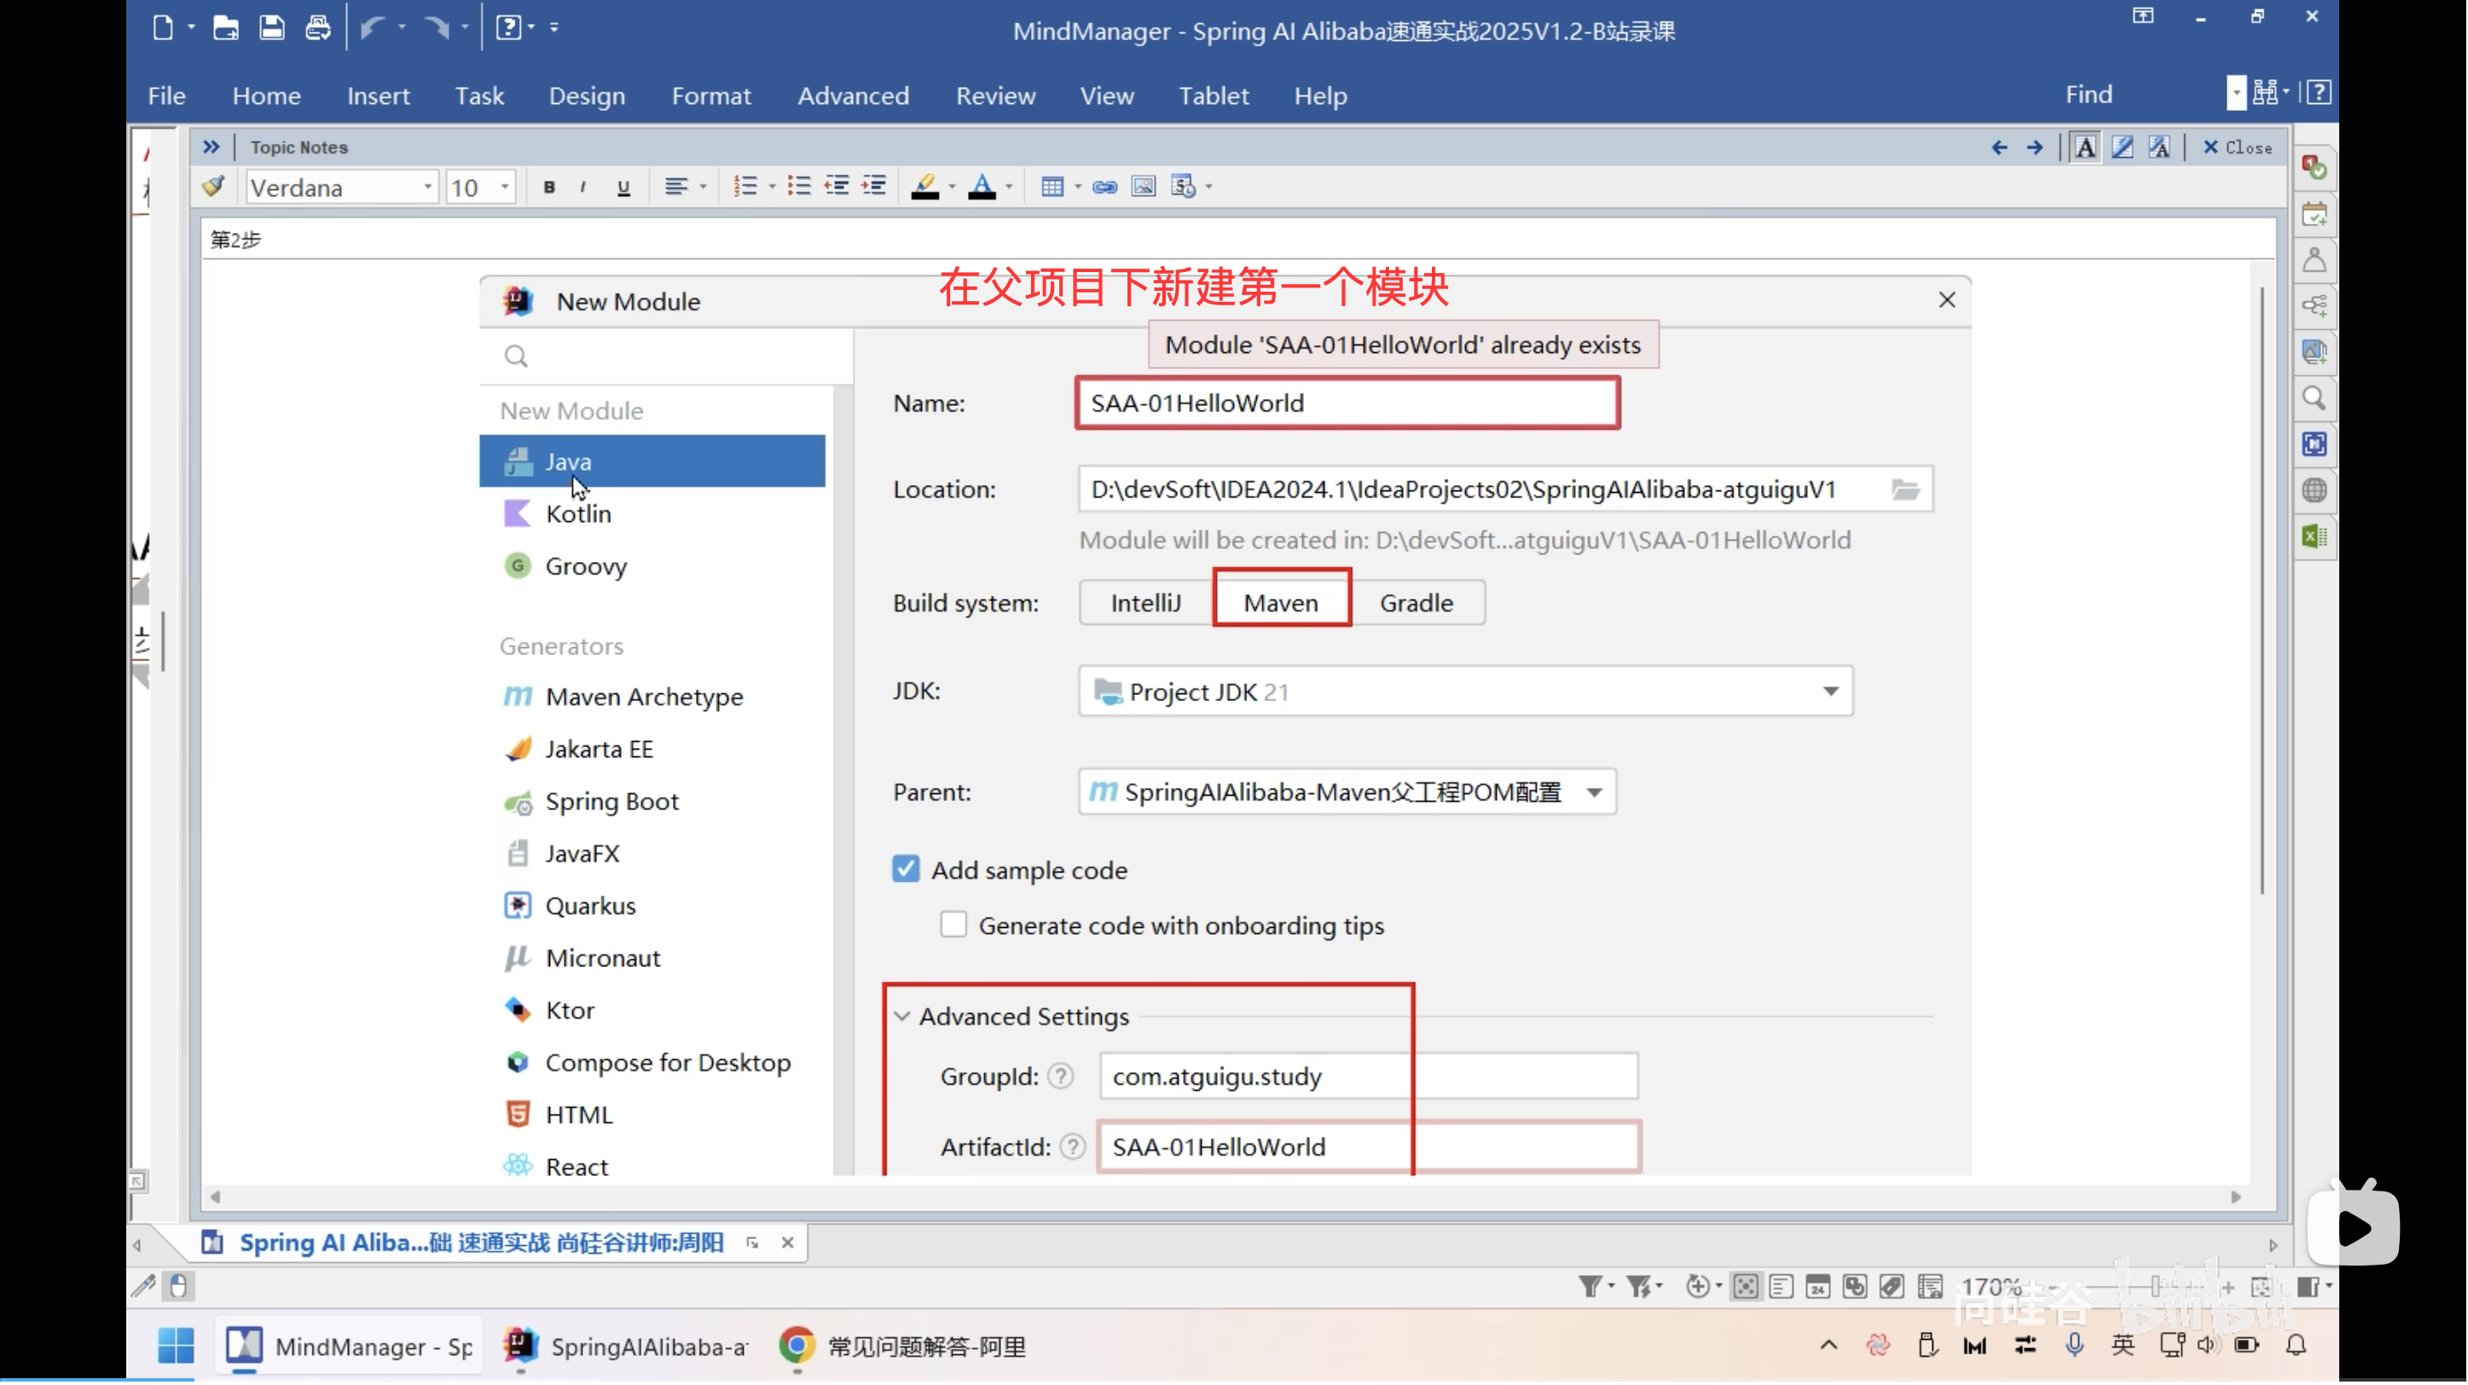The height and width of the screenshot is (1385, 2468).
Task: Open the Verdana font name dropdown
Action: [x=427, y=187]
